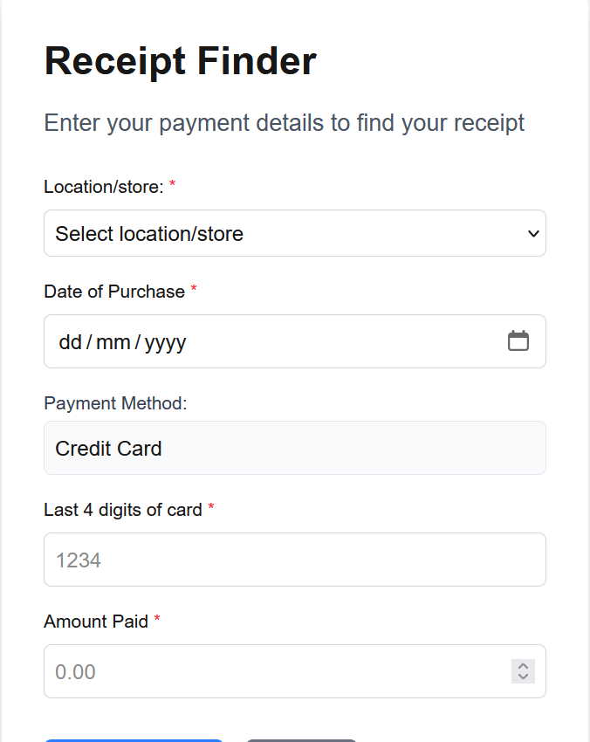590x742 pixels.
Task: Increase Amount Paid with up arrow
Action: tap(523, 666)
